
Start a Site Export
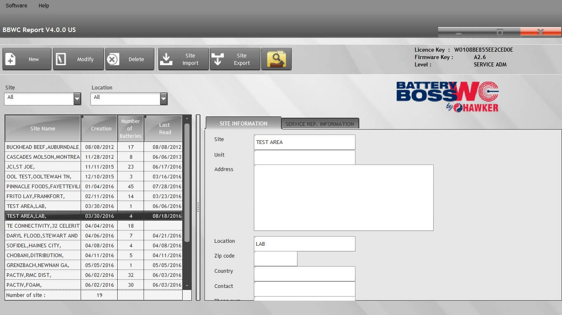pyautogui.click(x=235, y=59)
